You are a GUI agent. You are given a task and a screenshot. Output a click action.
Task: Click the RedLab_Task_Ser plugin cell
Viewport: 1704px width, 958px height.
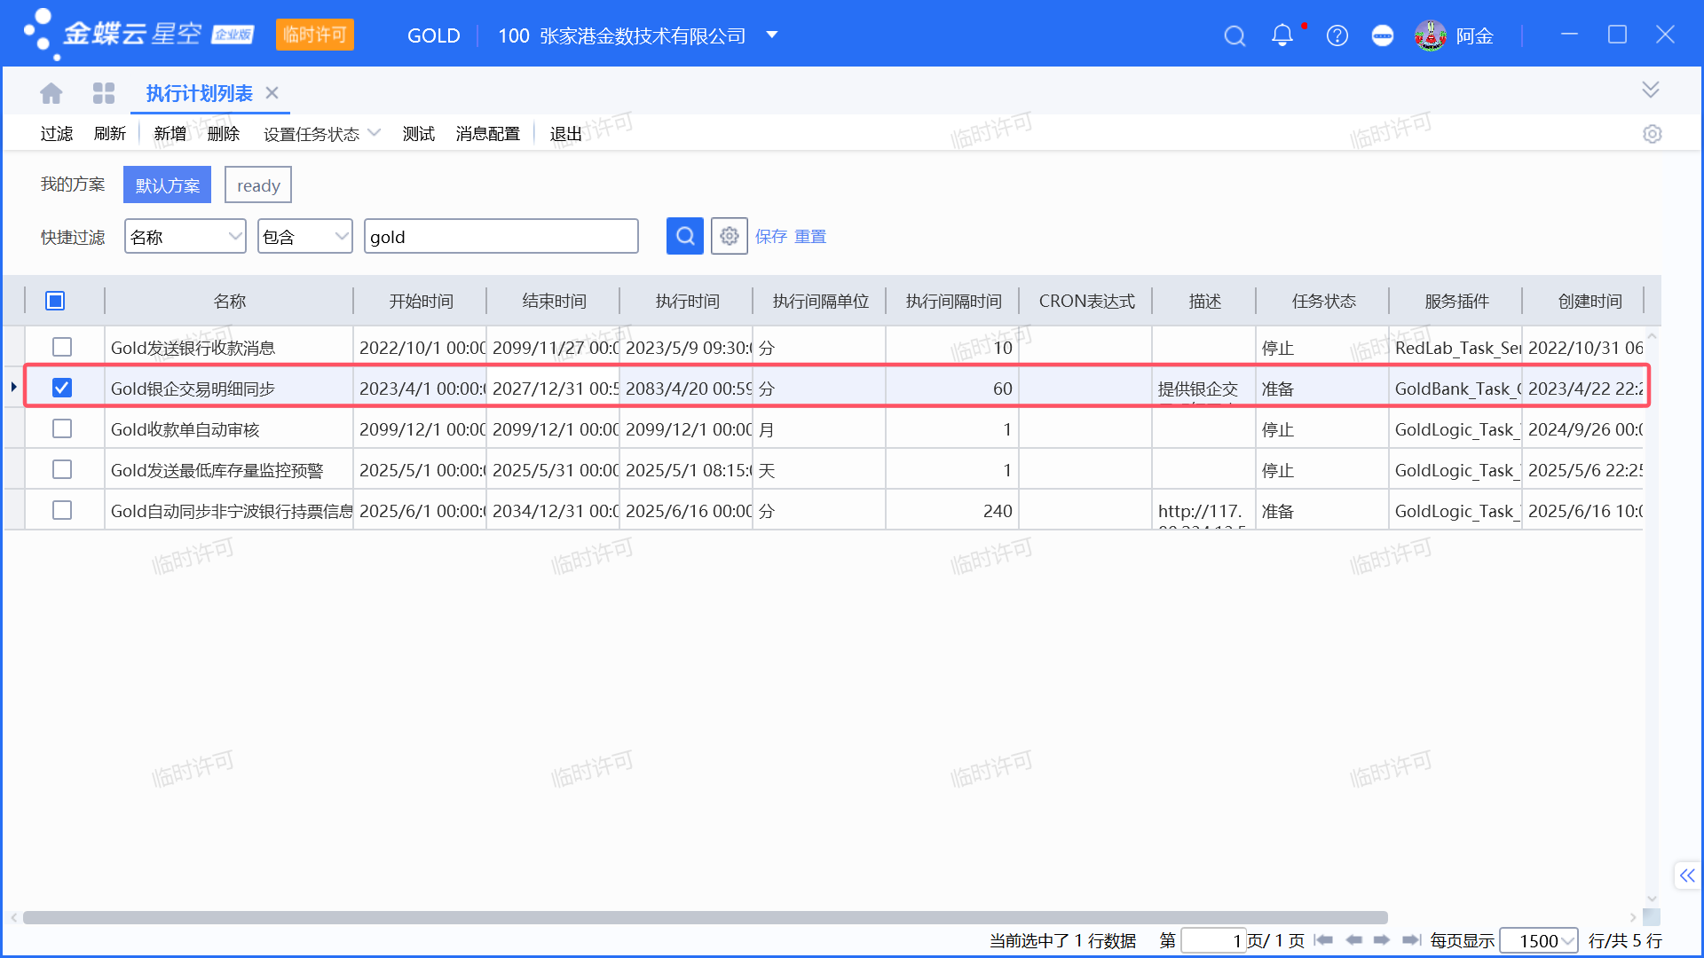[x=1456, y=348]
